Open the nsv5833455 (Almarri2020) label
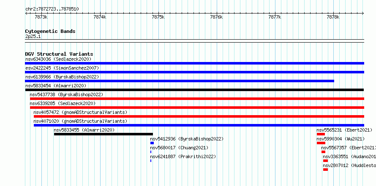 [x=84, y=130]
